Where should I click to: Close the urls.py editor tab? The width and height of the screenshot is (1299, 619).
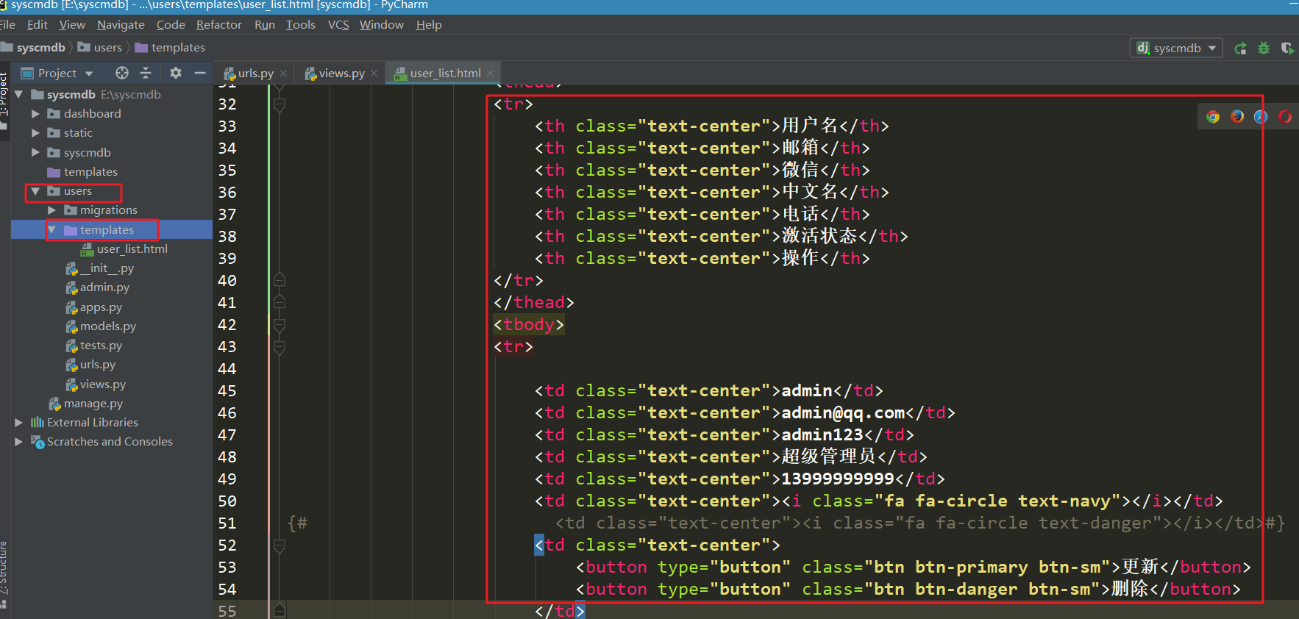(x=284, y=74)
